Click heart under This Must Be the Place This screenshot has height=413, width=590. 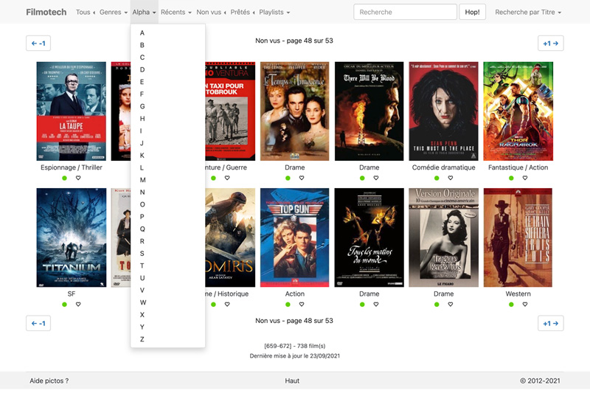[451, 178]
